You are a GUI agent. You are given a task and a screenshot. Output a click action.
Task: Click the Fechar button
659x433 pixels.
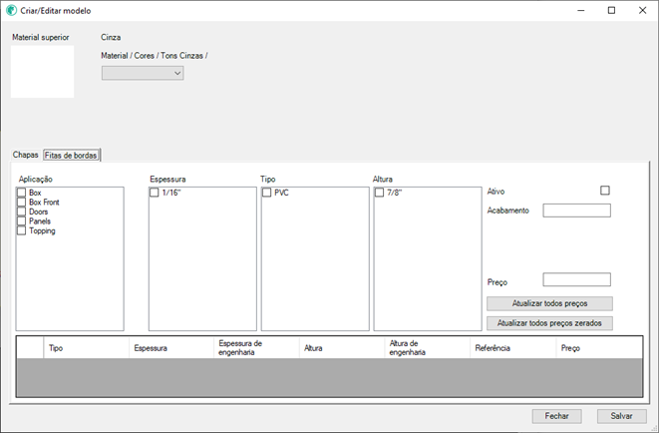[556, 416]
